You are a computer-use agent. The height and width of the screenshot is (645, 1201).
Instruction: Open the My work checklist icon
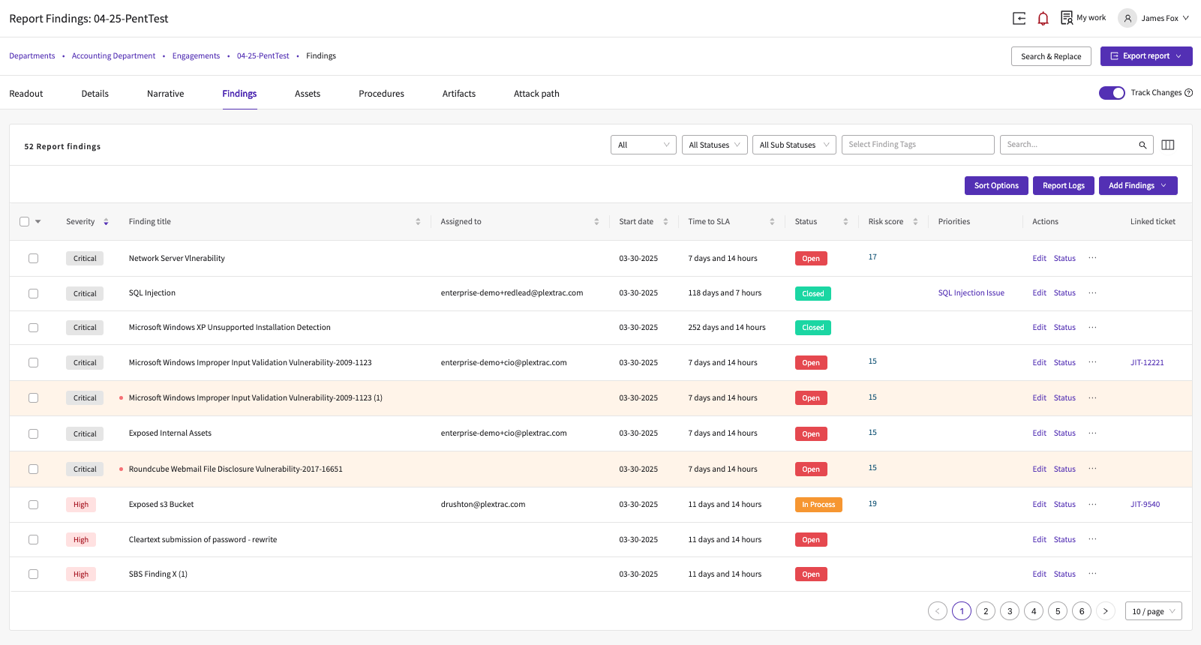coord(1066,18)
